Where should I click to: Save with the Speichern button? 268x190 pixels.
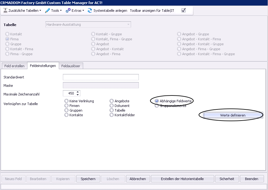88,179
